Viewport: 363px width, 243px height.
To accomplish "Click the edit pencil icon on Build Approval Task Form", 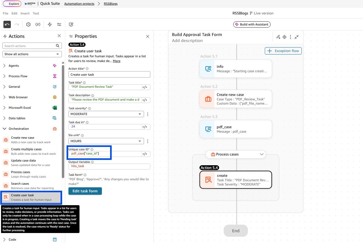I will click(x=278, y=37).
